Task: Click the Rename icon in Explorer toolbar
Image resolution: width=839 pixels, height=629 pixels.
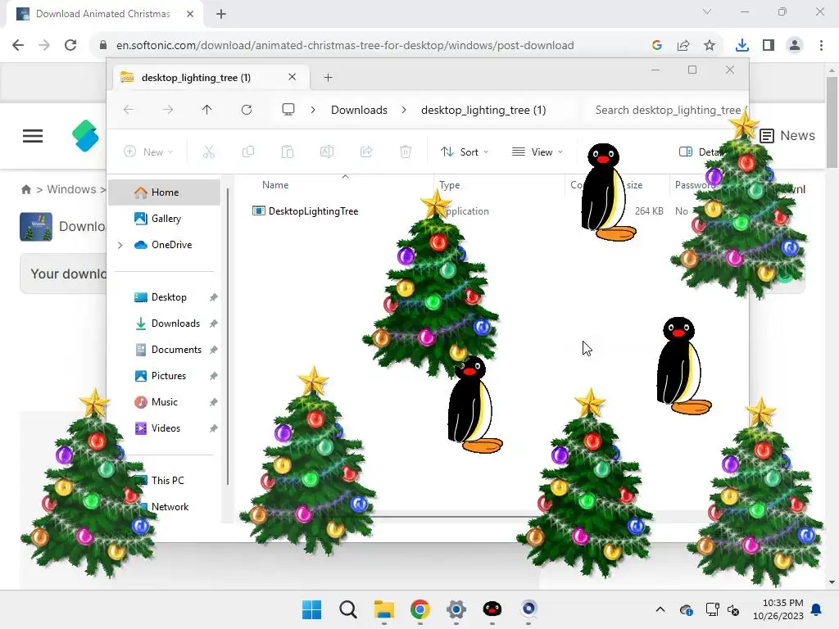Action: (327, 152)
